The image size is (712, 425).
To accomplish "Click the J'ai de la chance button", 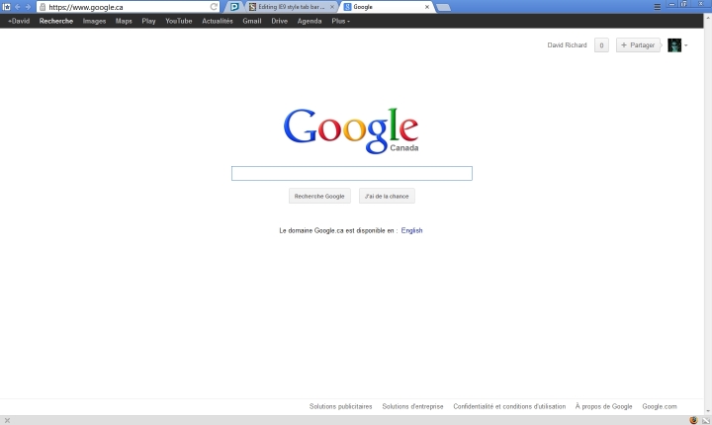I will point(387,196).
